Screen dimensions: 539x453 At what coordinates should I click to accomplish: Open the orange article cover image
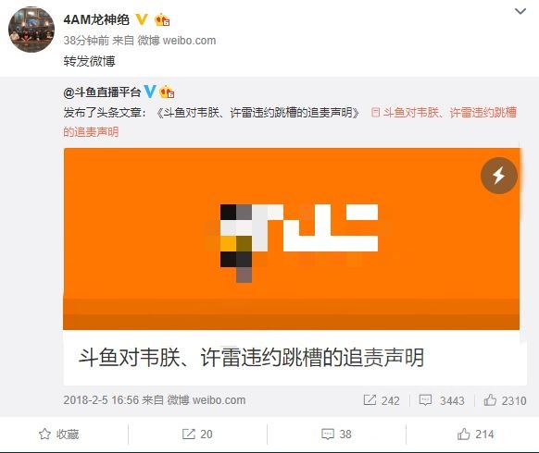(291, 239)
